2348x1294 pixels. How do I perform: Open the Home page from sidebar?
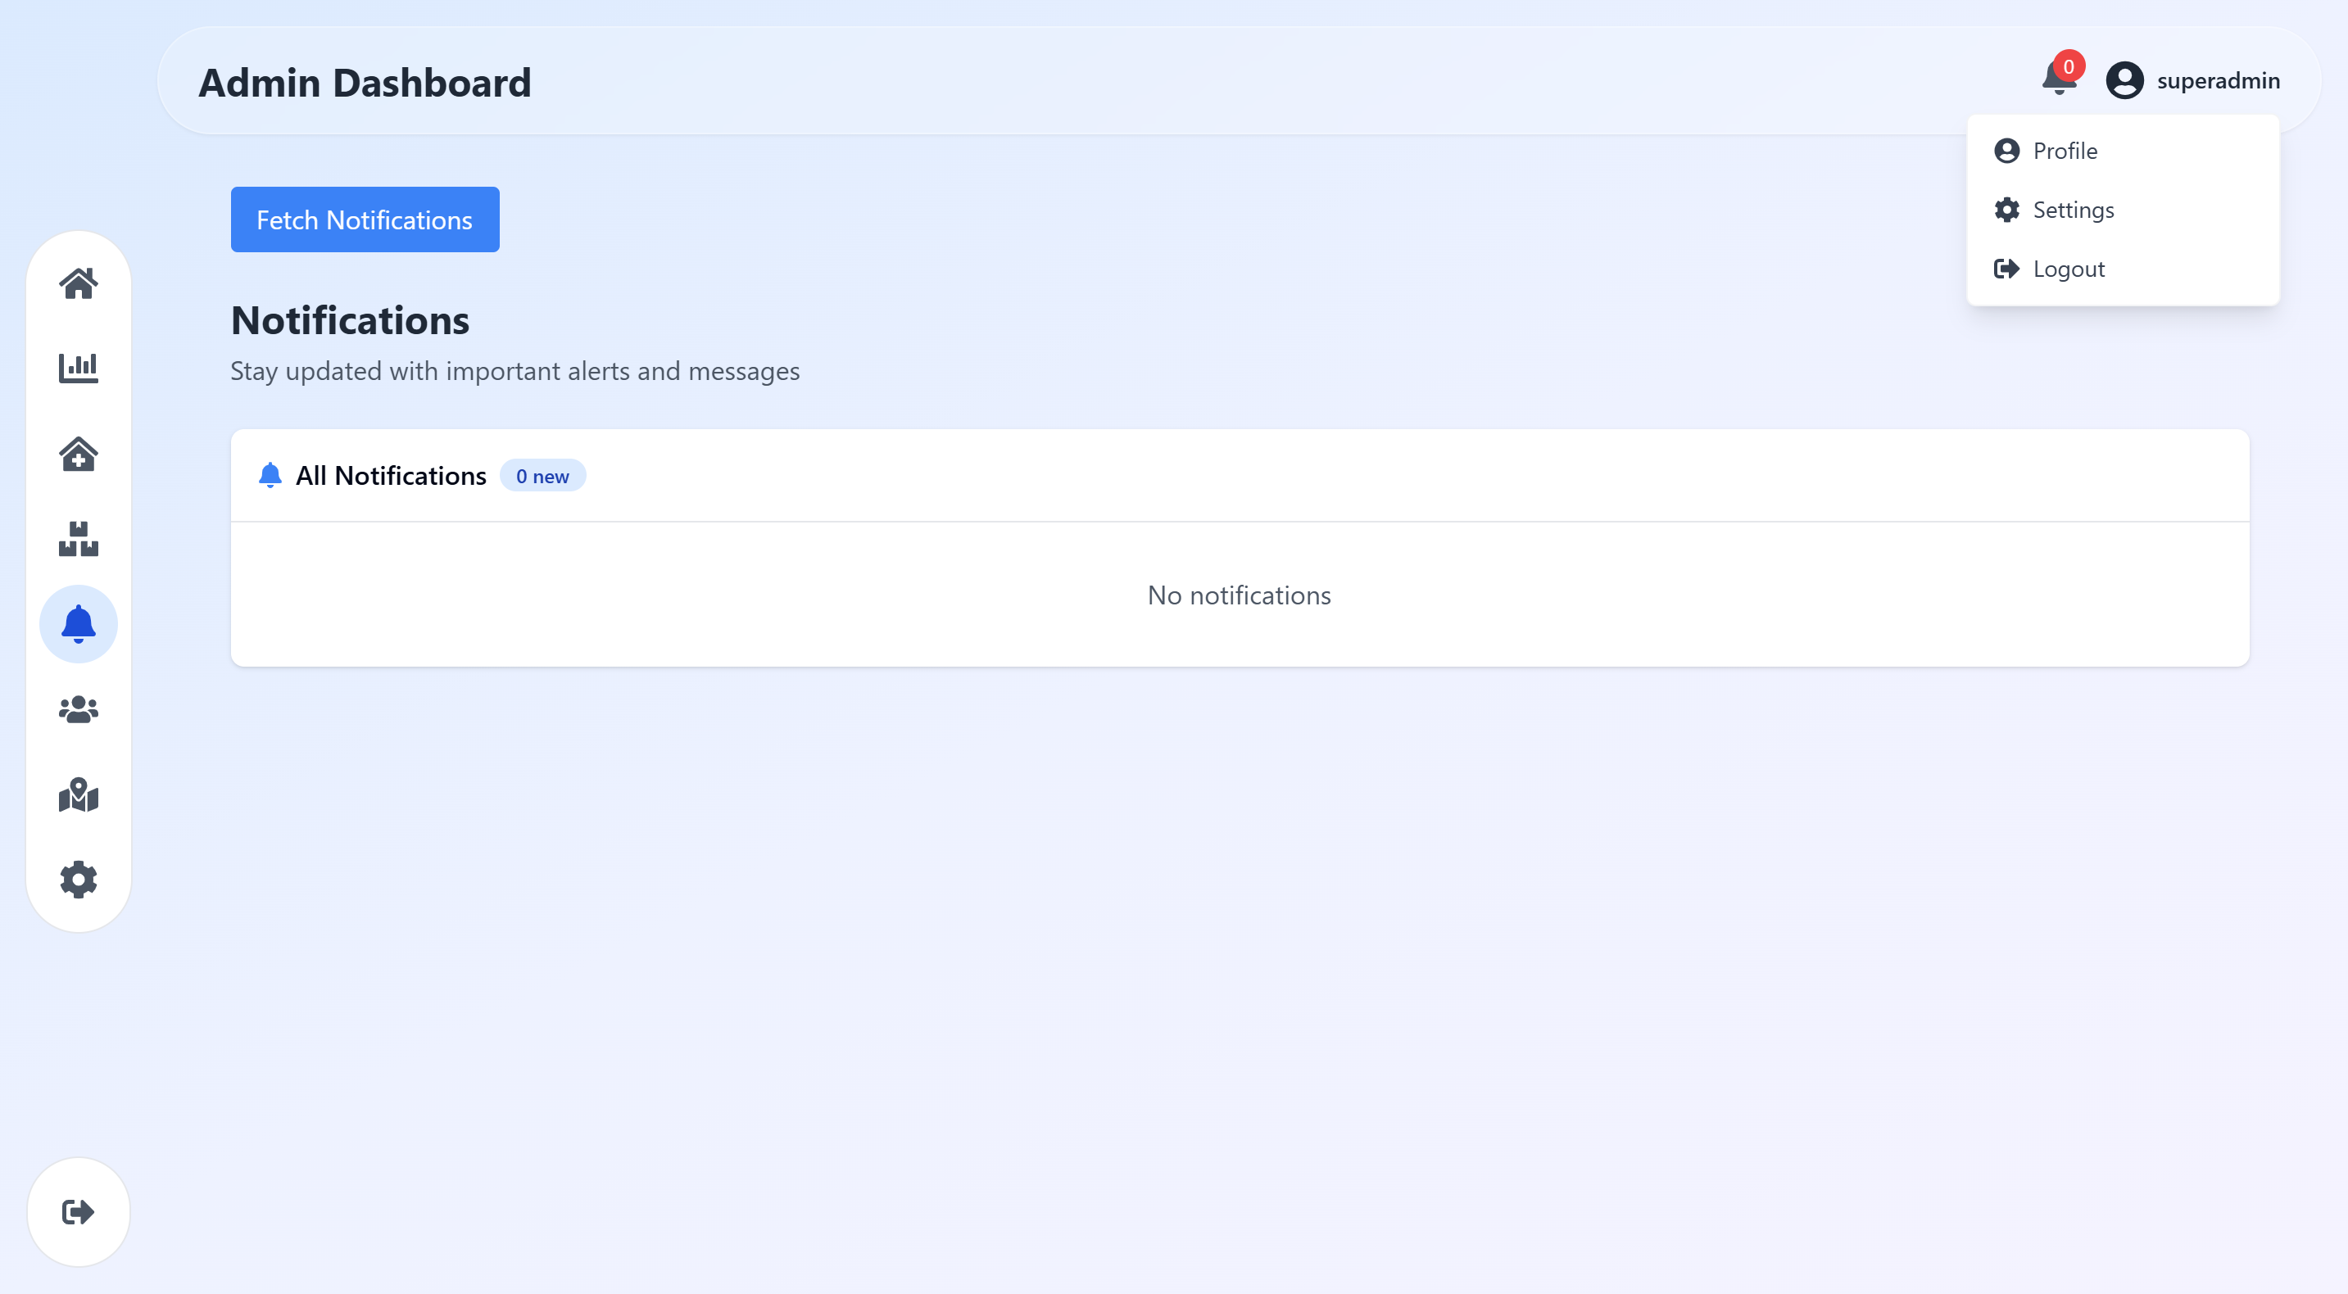tap(79, 283)
